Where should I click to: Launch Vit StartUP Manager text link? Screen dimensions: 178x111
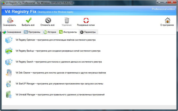[x=59, y=84]
